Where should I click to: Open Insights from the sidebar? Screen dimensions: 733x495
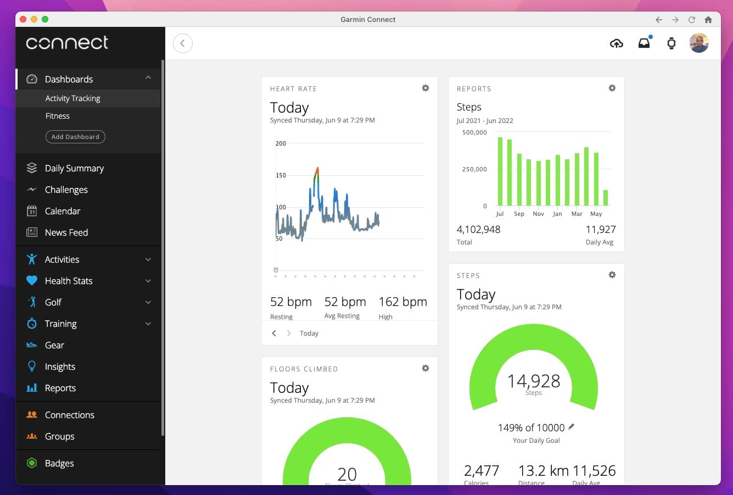click(60, 366)
